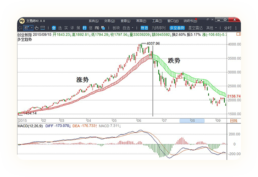The height and width of the screenshot is (177, 258).
Task: Click the highlighted 08 timeline range
Action: [x=192, y=121]
